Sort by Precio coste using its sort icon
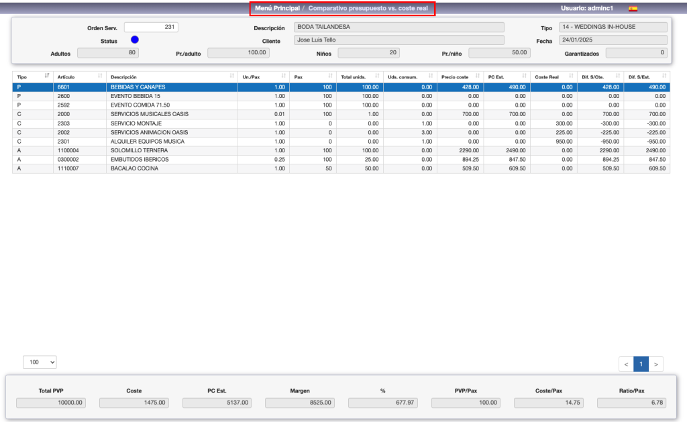The height and width of the screenshot is (422, 687). coord(477,76)
